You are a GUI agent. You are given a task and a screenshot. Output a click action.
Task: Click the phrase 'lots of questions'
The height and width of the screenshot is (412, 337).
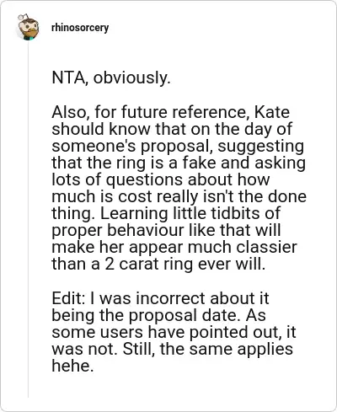coord(117,180)
